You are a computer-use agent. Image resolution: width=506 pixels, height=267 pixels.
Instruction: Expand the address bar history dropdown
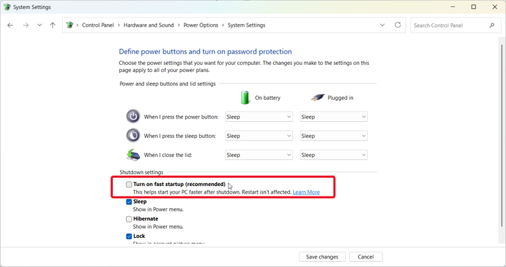[x=382, y=25]
